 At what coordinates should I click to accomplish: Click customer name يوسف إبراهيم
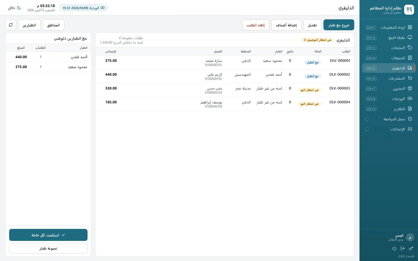point(211,102)
